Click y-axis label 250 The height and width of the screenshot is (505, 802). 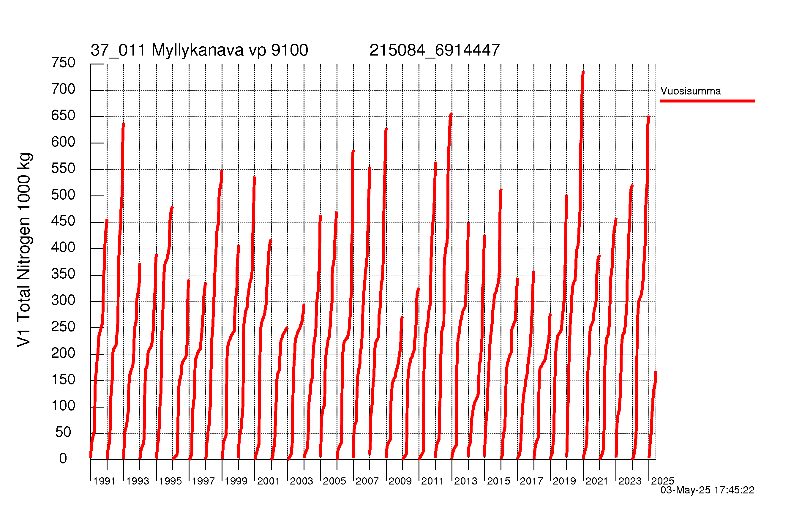(63, 327)
